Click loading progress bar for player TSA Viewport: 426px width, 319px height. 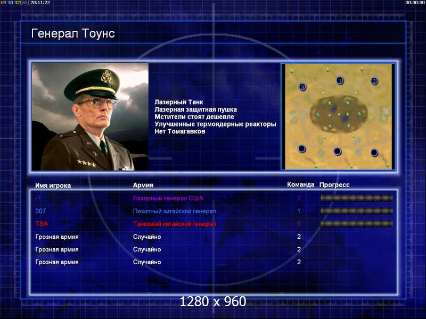(x=356, y=223)
